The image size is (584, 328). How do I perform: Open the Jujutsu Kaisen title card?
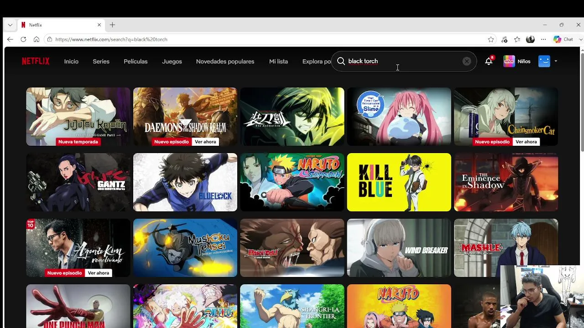[x=78, y=117]
